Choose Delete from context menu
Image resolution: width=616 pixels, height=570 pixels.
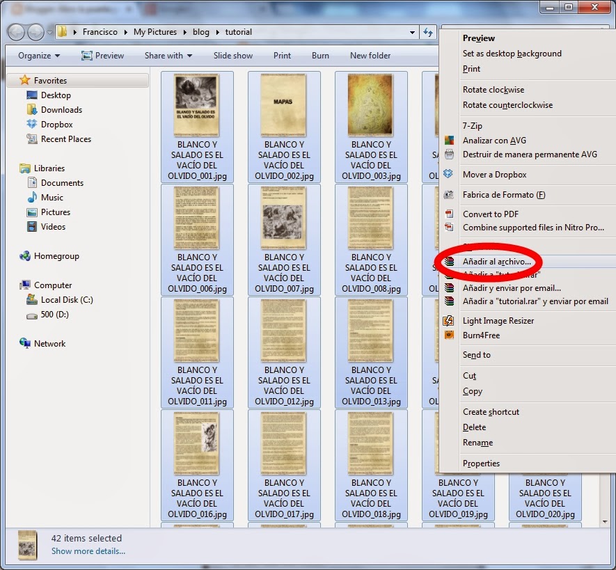pos(474,427)
